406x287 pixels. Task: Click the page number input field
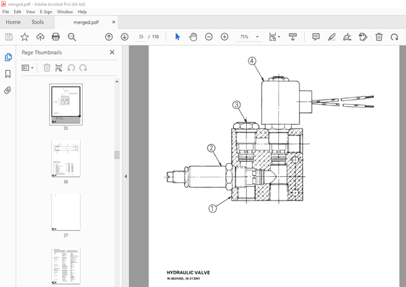click(141, 37)
